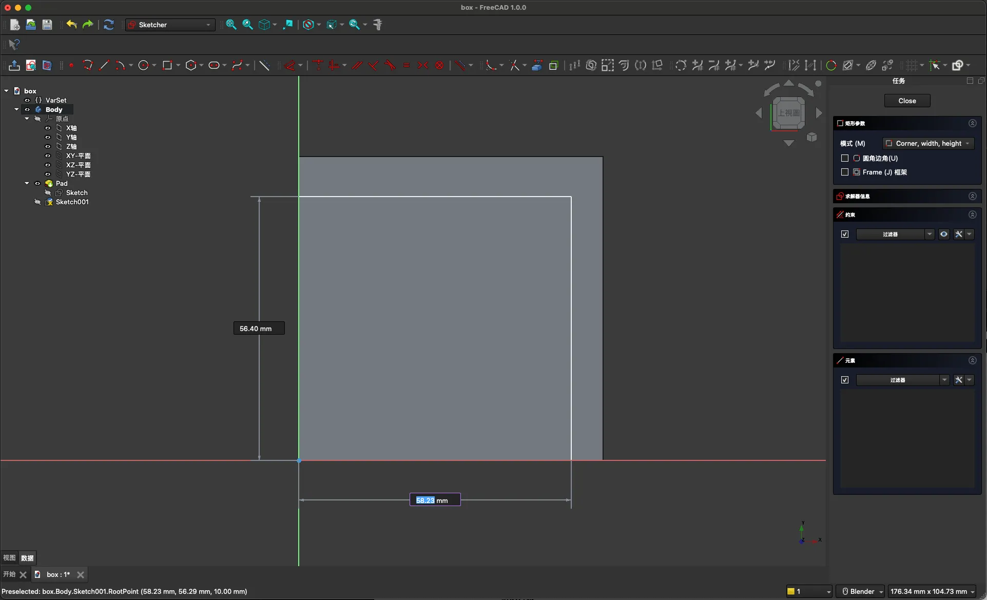Apply the block constraint
Viewport: 987px width, 600px height.
coord(439,65)
